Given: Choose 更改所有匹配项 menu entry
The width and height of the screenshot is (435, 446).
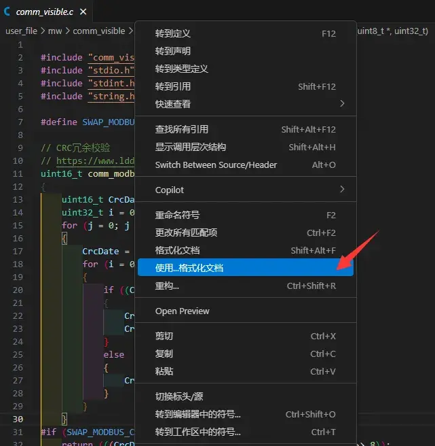Looking at the screenshot, I should click(246, 233).
